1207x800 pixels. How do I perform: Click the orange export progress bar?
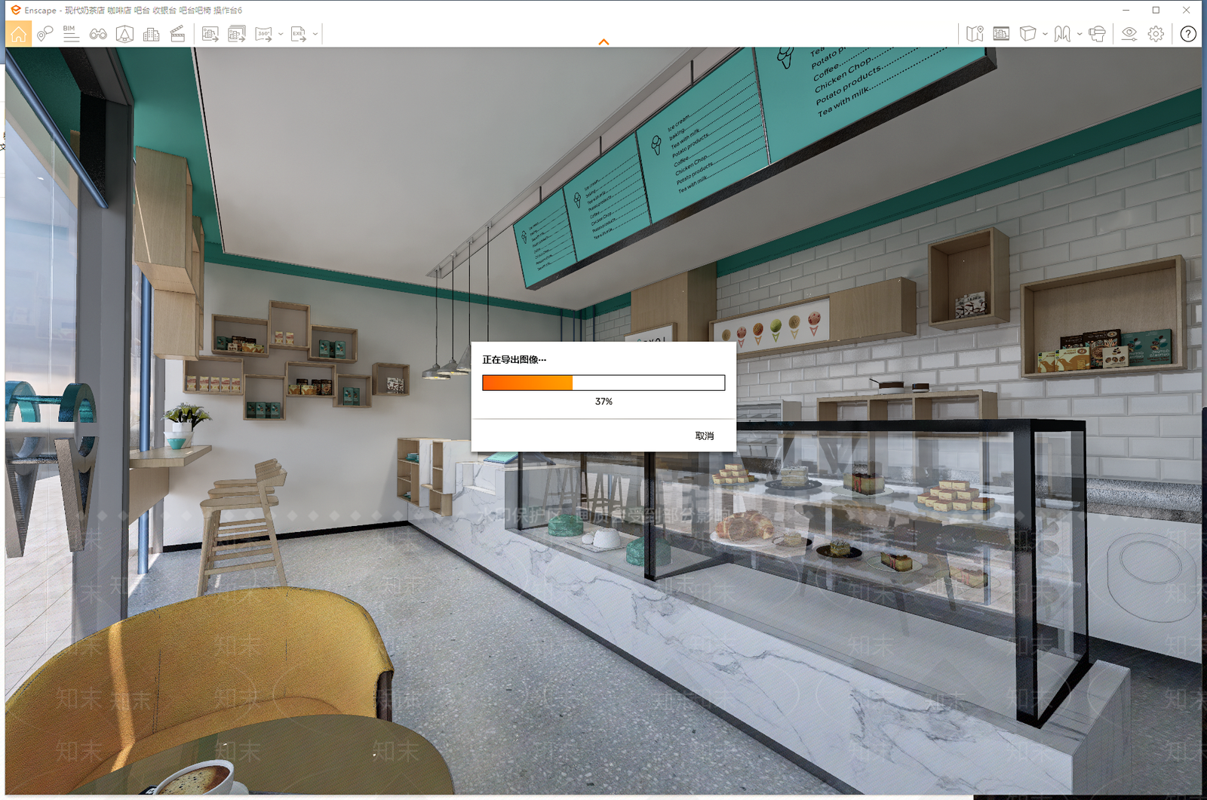coord(603,383)
